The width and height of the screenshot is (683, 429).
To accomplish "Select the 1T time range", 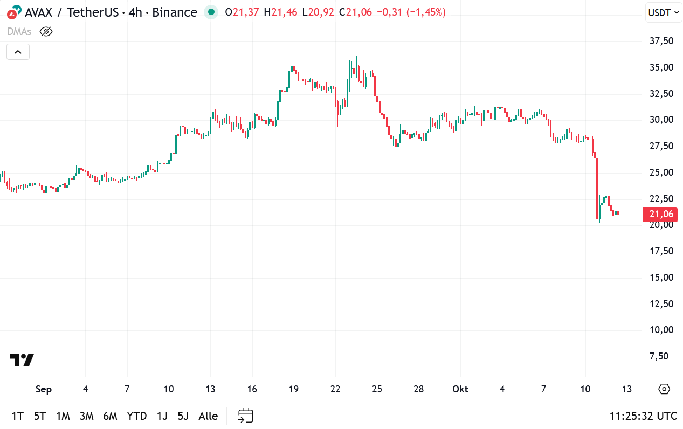I will pos(17,416).
